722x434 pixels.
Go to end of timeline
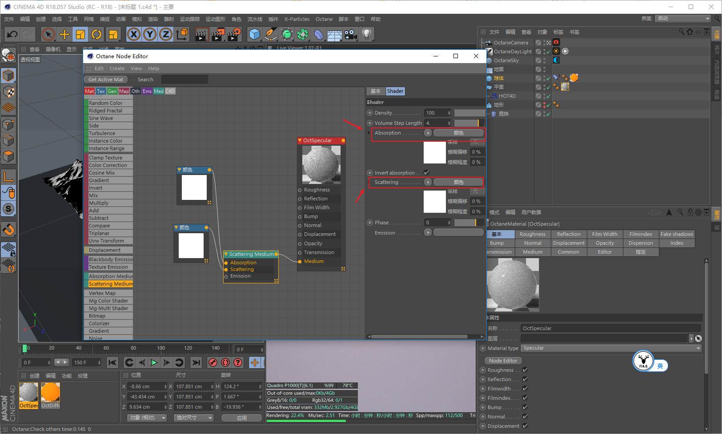point(196,362)
